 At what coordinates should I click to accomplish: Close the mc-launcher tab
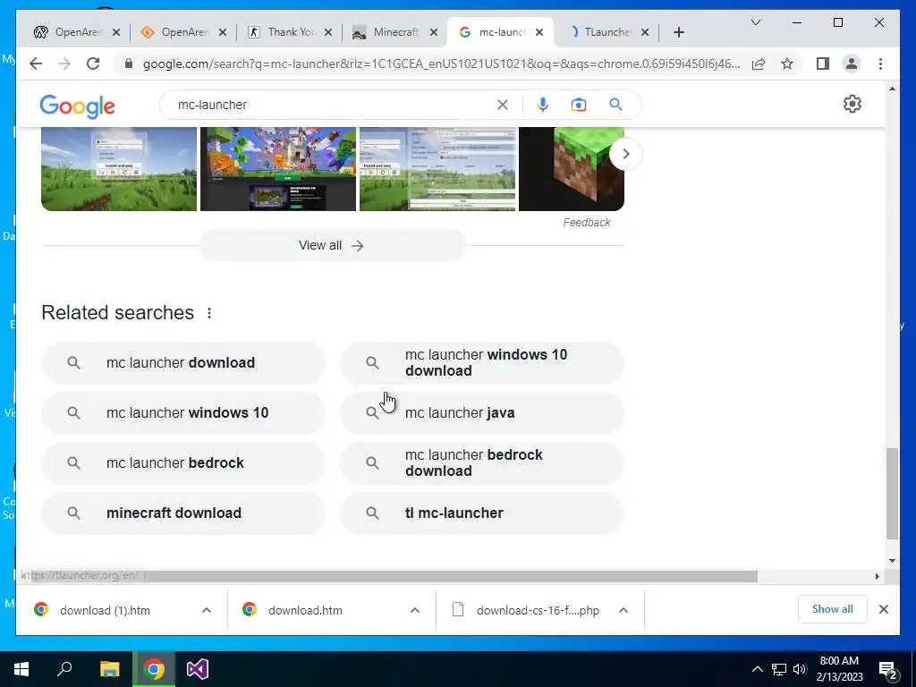point(539,32)
